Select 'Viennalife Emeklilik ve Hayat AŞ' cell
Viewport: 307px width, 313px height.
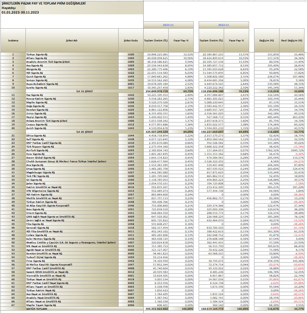click(x=72, y=275)
